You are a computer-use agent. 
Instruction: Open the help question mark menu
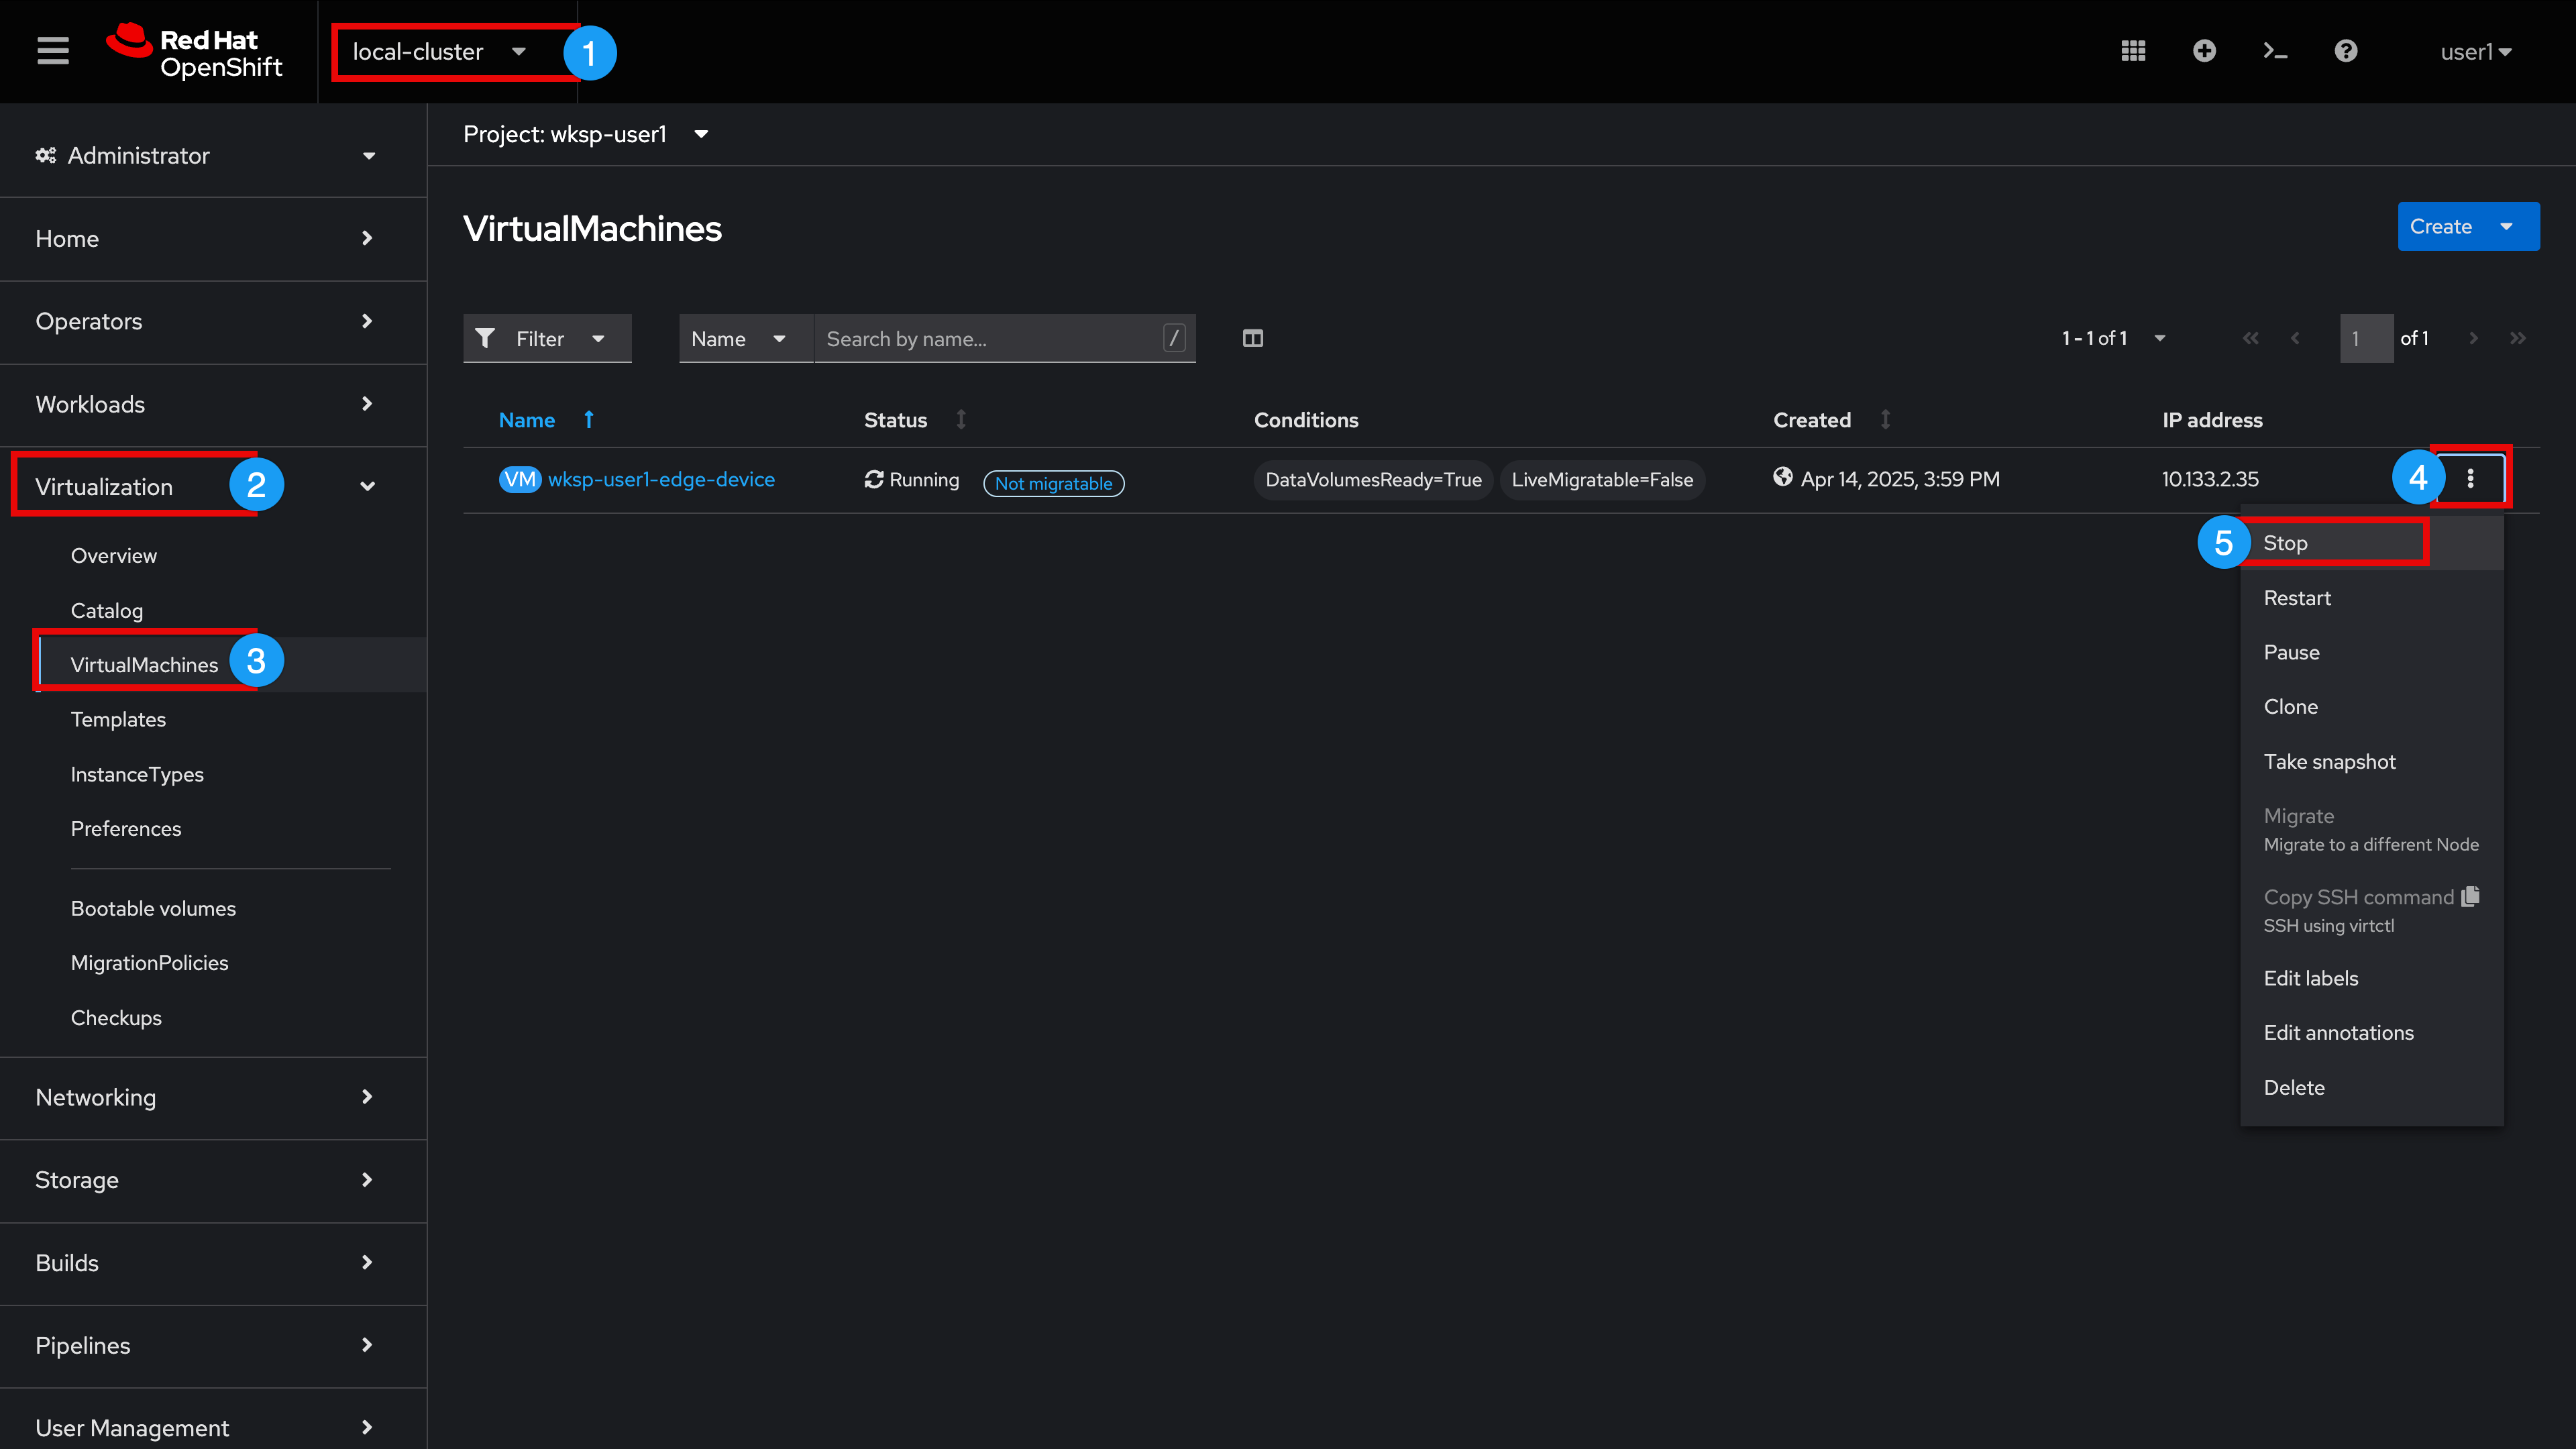(2346, 51)
